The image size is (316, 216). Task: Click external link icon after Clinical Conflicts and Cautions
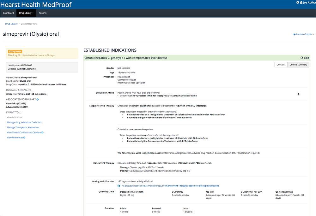point(43,132)
